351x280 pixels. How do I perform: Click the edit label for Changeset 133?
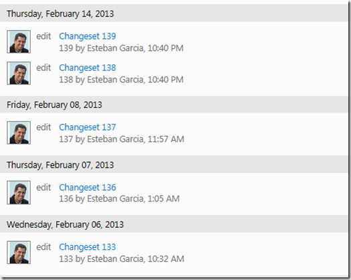pyautogui.click(x=43, y=247)
